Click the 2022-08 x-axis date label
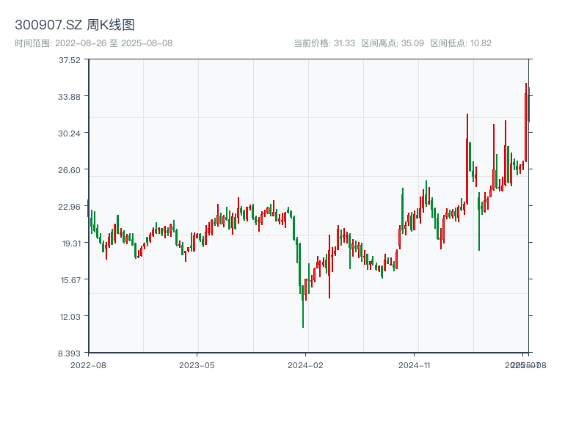 click(x=88, y=364)
